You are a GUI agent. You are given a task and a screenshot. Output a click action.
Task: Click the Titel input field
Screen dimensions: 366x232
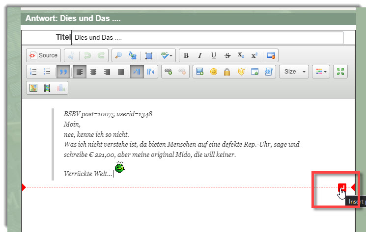coord(207,38)
